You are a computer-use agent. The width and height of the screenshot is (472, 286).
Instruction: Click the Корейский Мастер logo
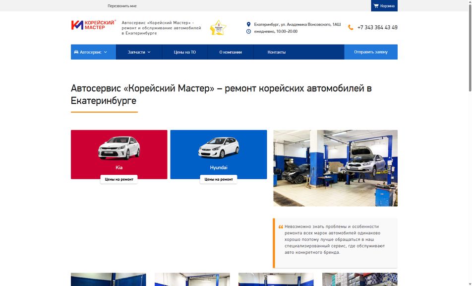pos(93,25)
